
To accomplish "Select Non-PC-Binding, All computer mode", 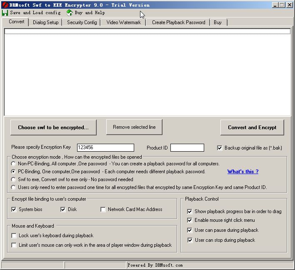I will click(x=13, y=164).
